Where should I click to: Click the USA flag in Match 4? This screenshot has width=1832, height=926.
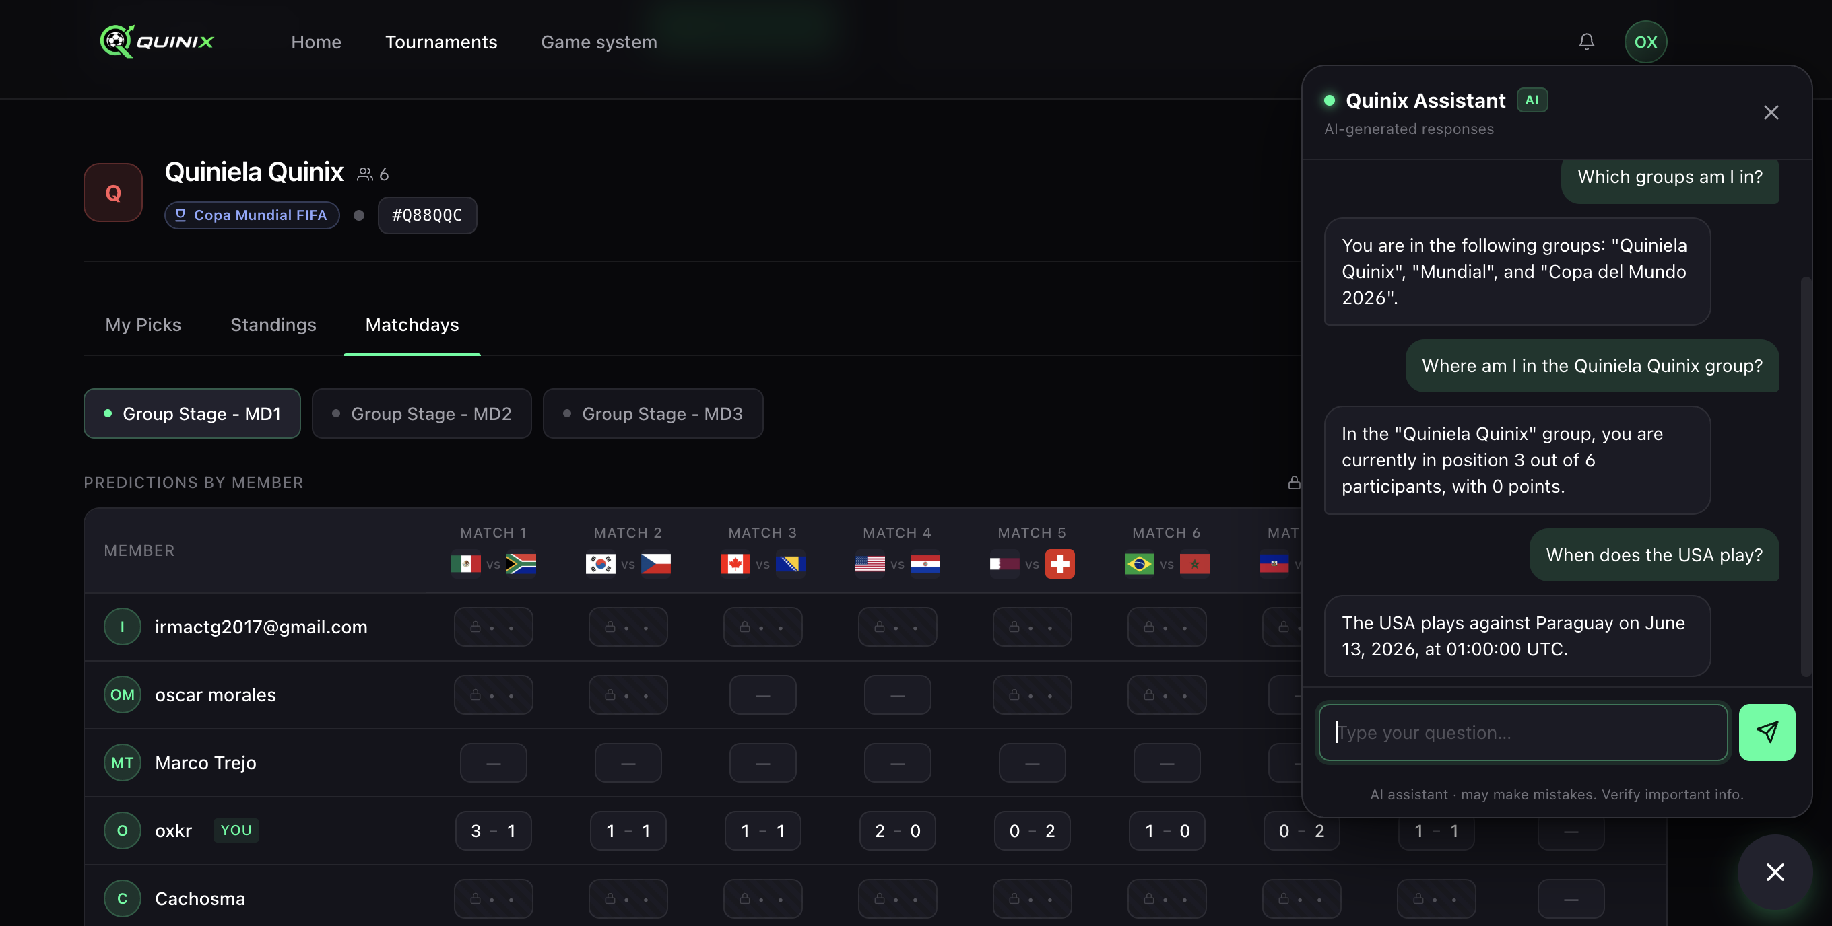tap(870, 563)
